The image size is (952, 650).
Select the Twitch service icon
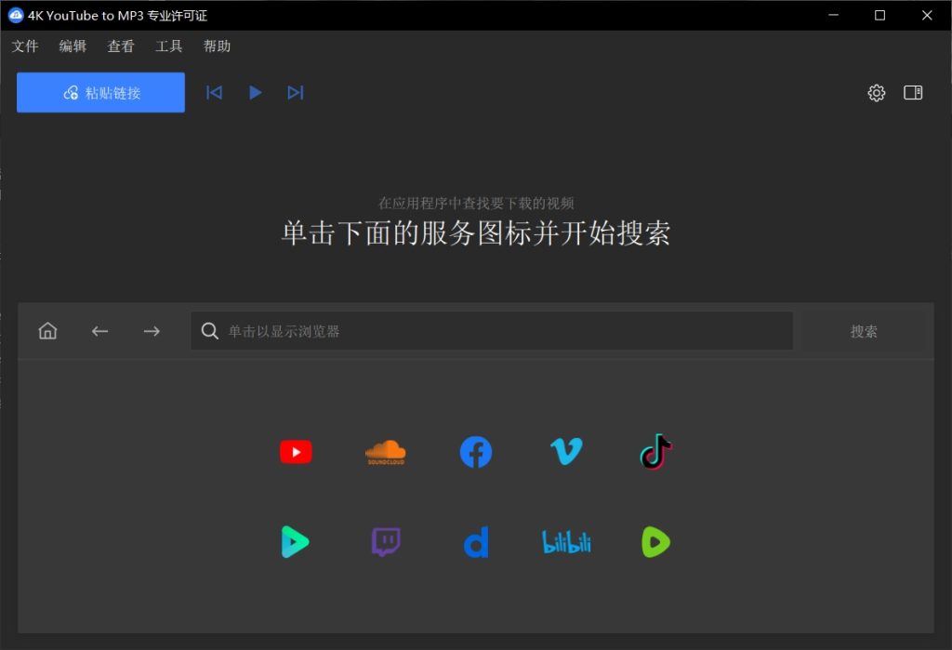pos(385,542)
